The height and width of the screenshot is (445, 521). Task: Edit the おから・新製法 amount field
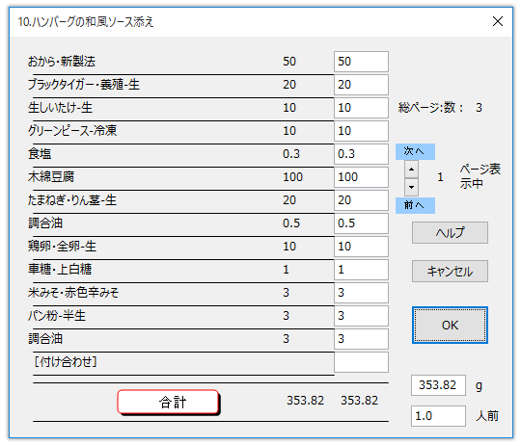click(x=361, y=62)
